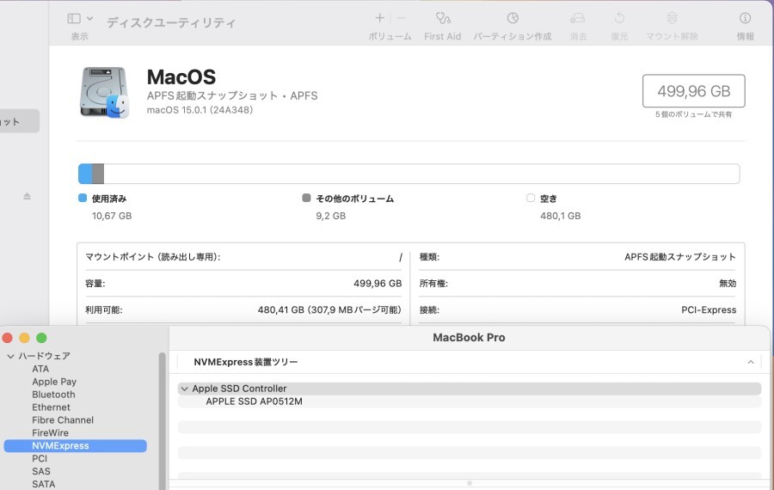This screenshot has width=774, height=490.
Task: Click the Restore arrow icon
Action: (x=619, y=18)
